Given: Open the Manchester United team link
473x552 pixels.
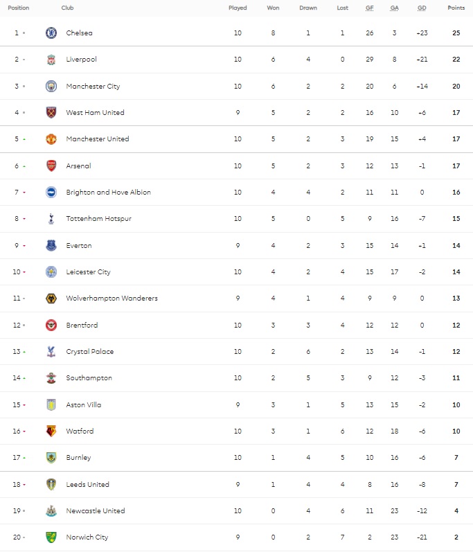Looking at the screenshot, I should click(98, 139).
